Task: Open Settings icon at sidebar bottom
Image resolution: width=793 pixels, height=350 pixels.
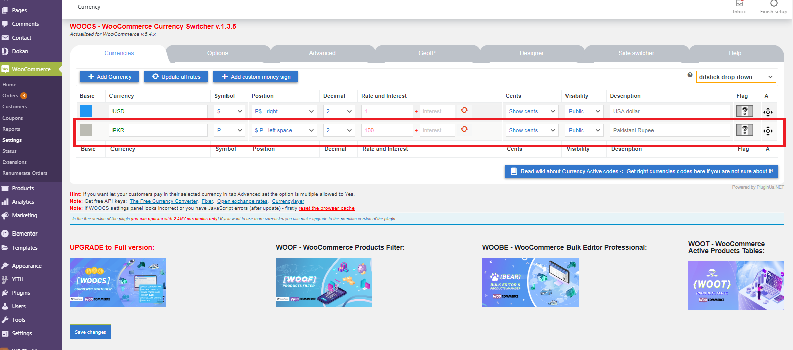Action: (5, 333)
